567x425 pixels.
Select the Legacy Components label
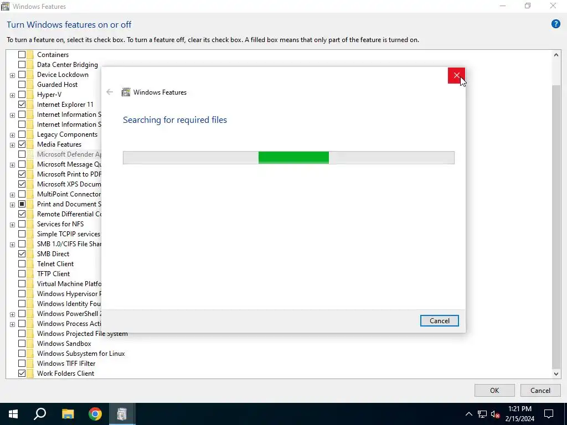pyautogui.click(x=67, y=134)
